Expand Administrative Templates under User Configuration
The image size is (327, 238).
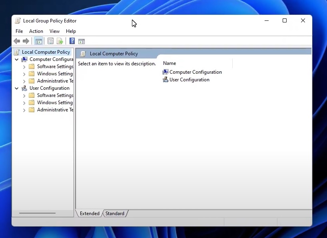[x=24, y=110]
